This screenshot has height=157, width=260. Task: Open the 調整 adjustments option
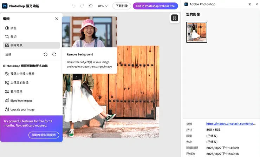(x=31, y=28)
